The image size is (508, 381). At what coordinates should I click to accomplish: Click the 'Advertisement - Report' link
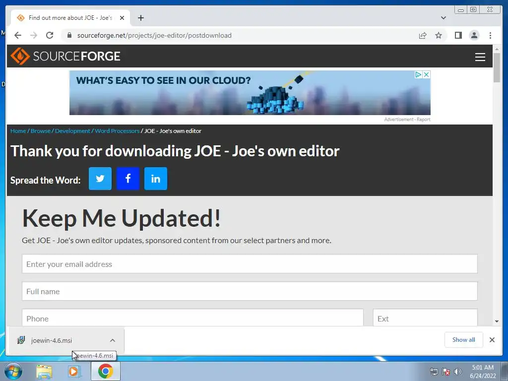point(407,120)
